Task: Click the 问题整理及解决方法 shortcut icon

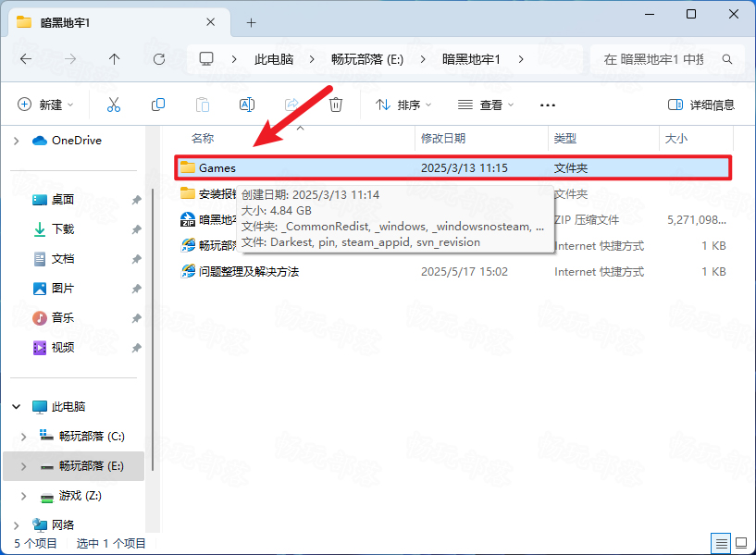Action: pos(188,272)
